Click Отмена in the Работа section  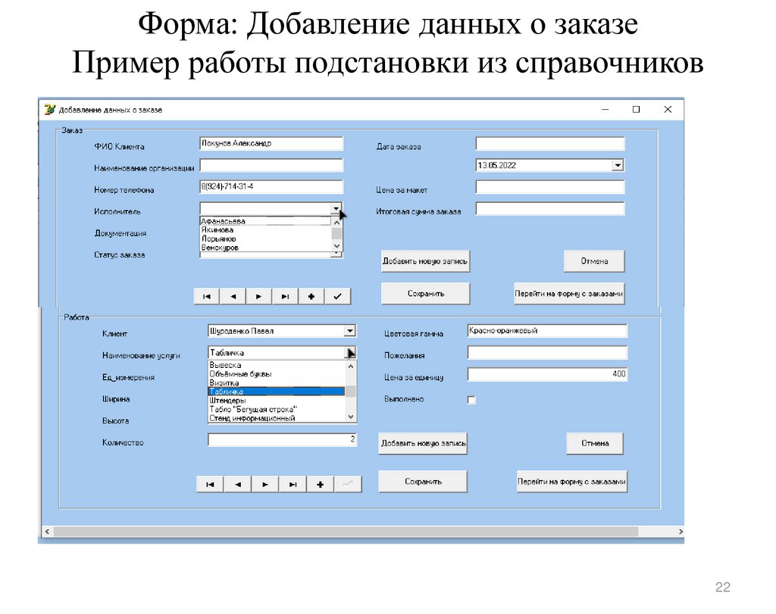pyautogui.click(x=595, y=444)
